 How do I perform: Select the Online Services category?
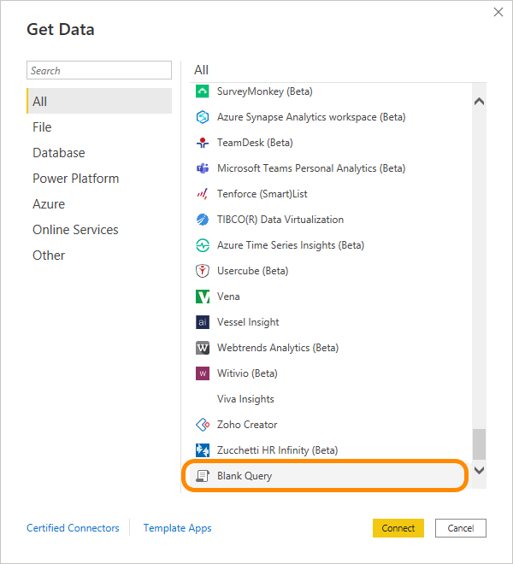[x=75, y=230]
